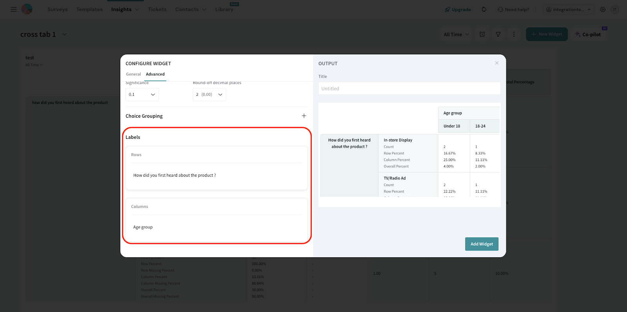Select the Advanced tab
The image size is (627, 312).
click(155, 74)
